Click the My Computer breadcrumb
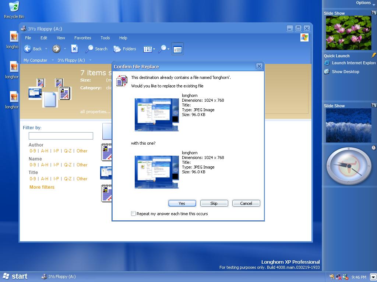The image size is (377, 282). (x=35, y=60)
